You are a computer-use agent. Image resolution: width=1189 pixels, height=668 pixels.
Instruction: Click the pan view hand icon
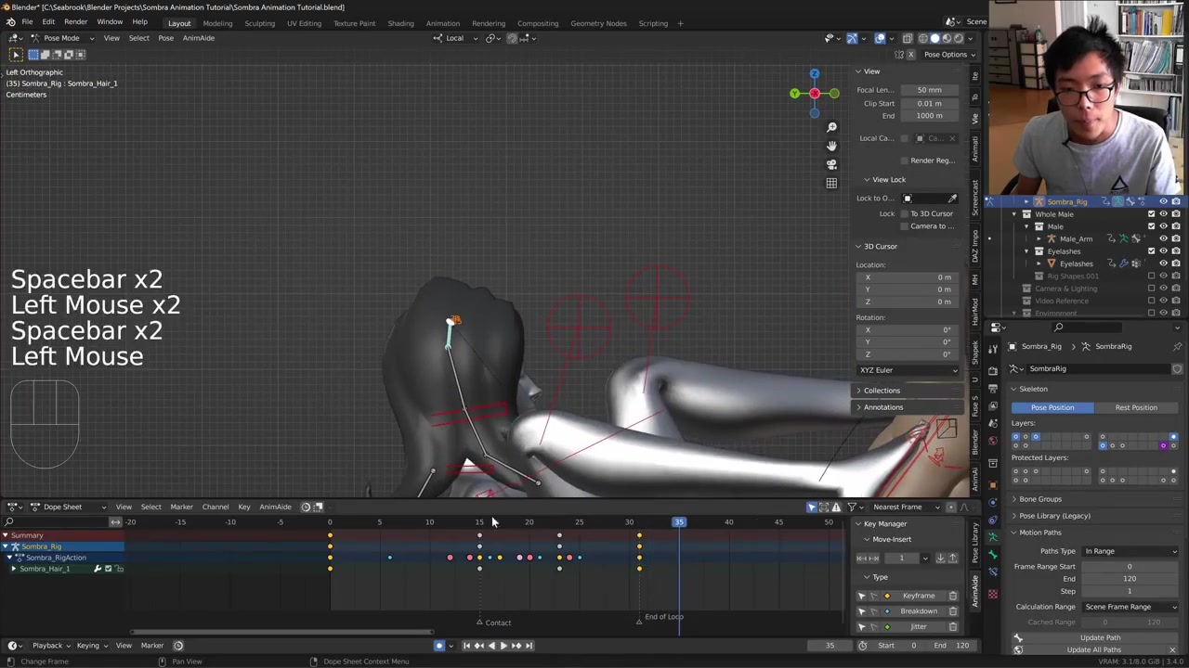[831, 146]
